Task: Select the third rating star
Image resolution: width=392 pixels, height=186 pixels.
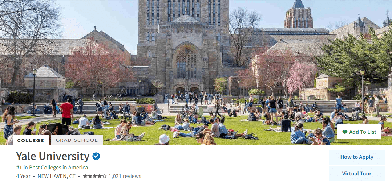Action: 95,176
